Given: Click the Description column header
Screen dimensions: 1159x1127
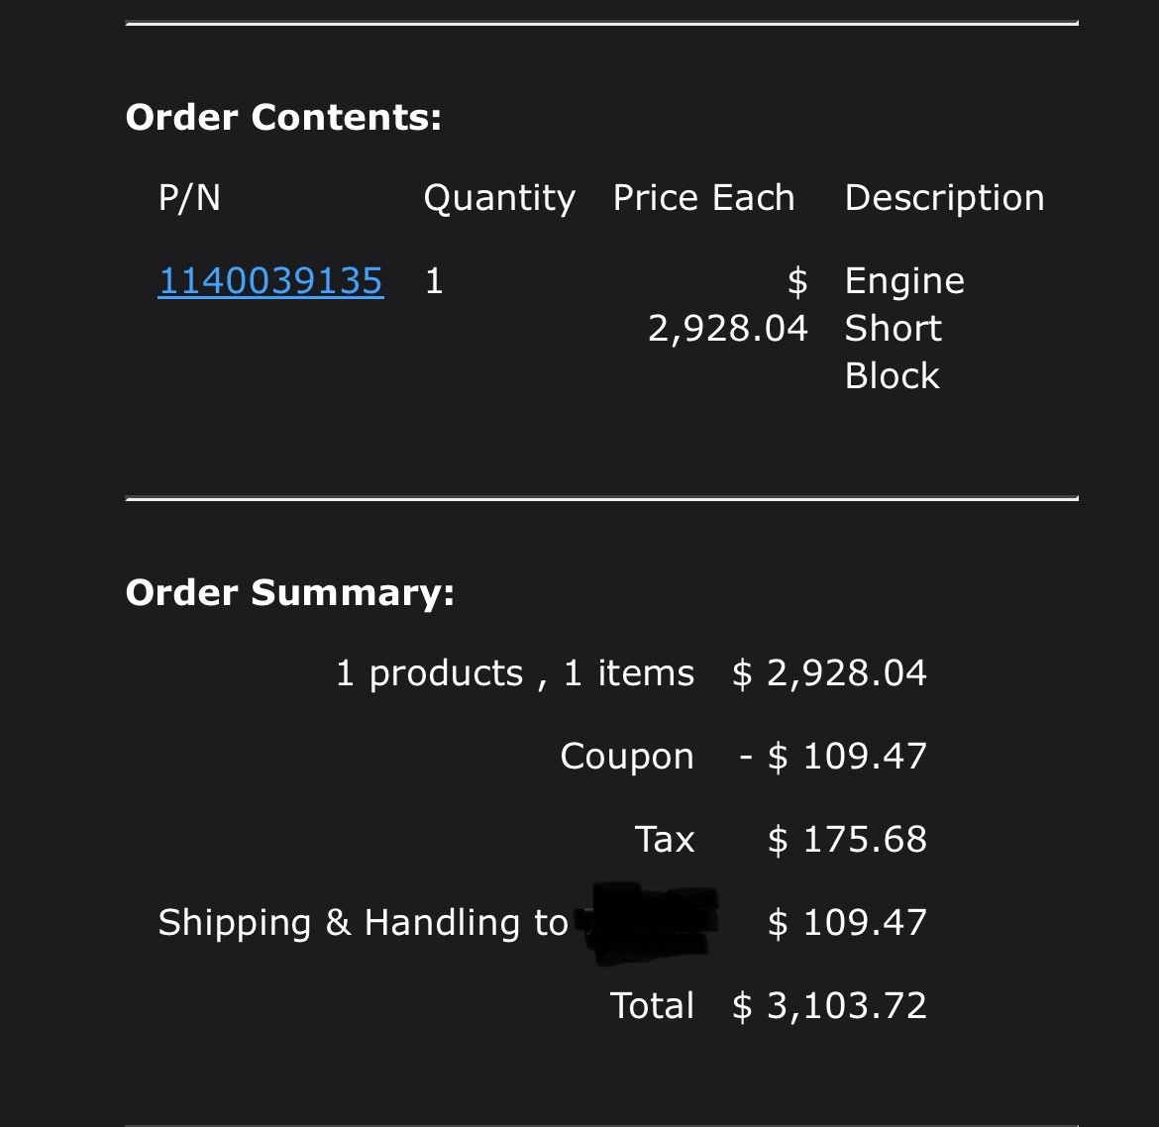Looking at the screenshot, I should point(945,199).
